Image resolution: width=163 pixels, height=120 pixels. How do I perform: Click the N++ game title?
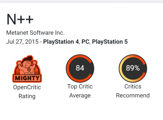click(x=20, y=19)
